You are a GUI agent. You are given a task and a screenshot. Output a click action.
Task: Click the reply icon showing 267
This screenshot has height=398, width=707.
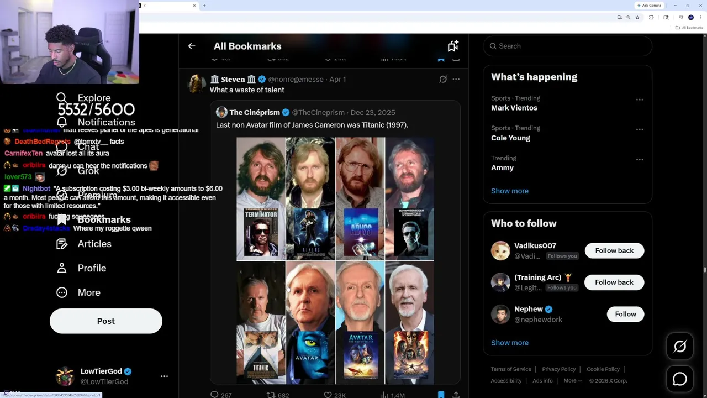pos(215,395)
